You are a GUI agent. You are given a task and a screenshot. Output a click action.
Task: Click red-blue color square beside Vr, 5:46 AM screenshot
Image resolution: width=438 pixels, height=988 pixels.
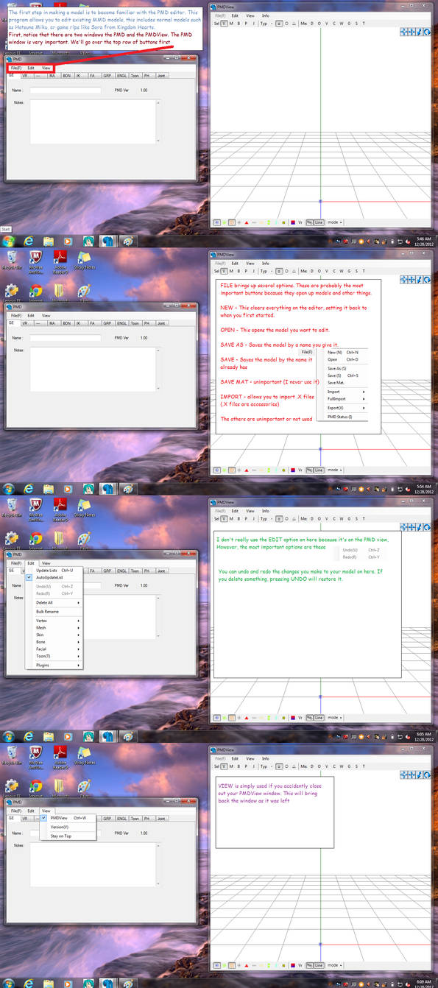click(292, 222)
